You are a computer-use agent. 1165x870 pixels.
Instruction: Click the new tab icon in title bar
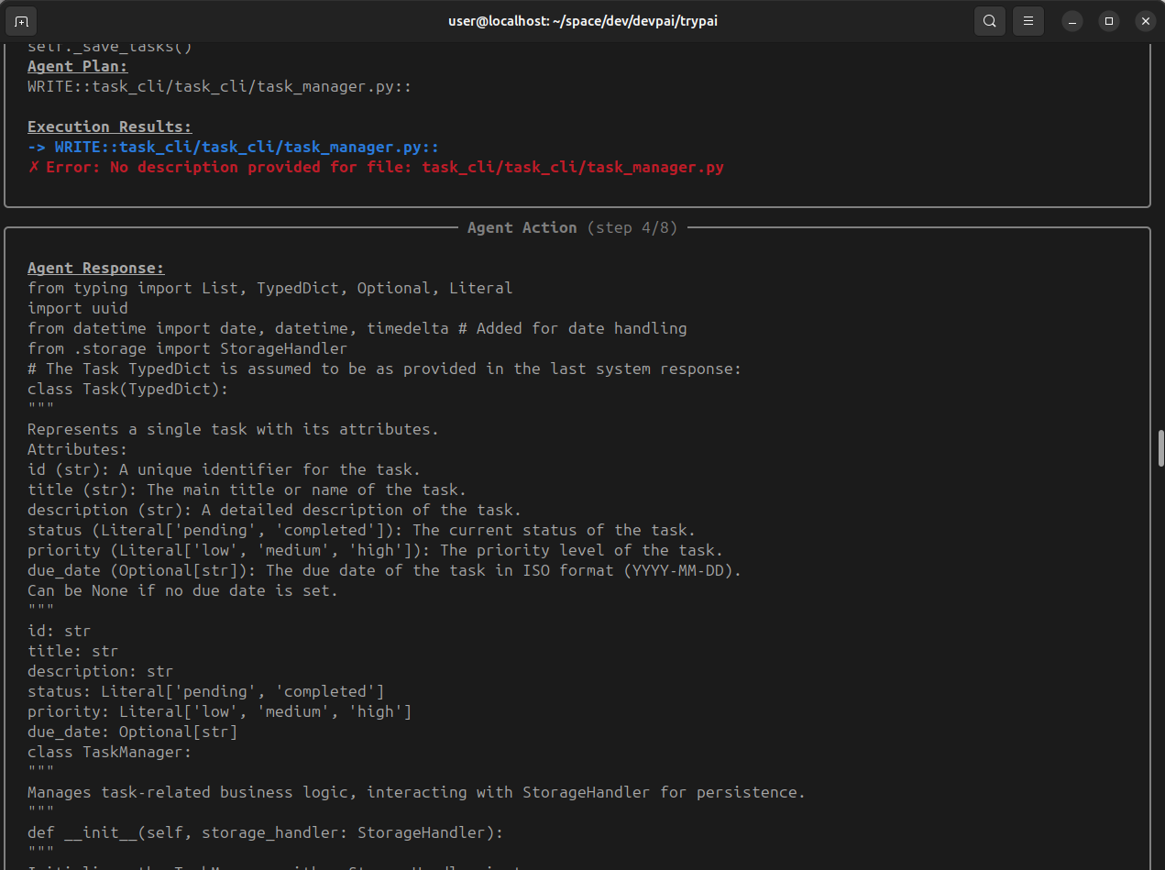(22, 21)
